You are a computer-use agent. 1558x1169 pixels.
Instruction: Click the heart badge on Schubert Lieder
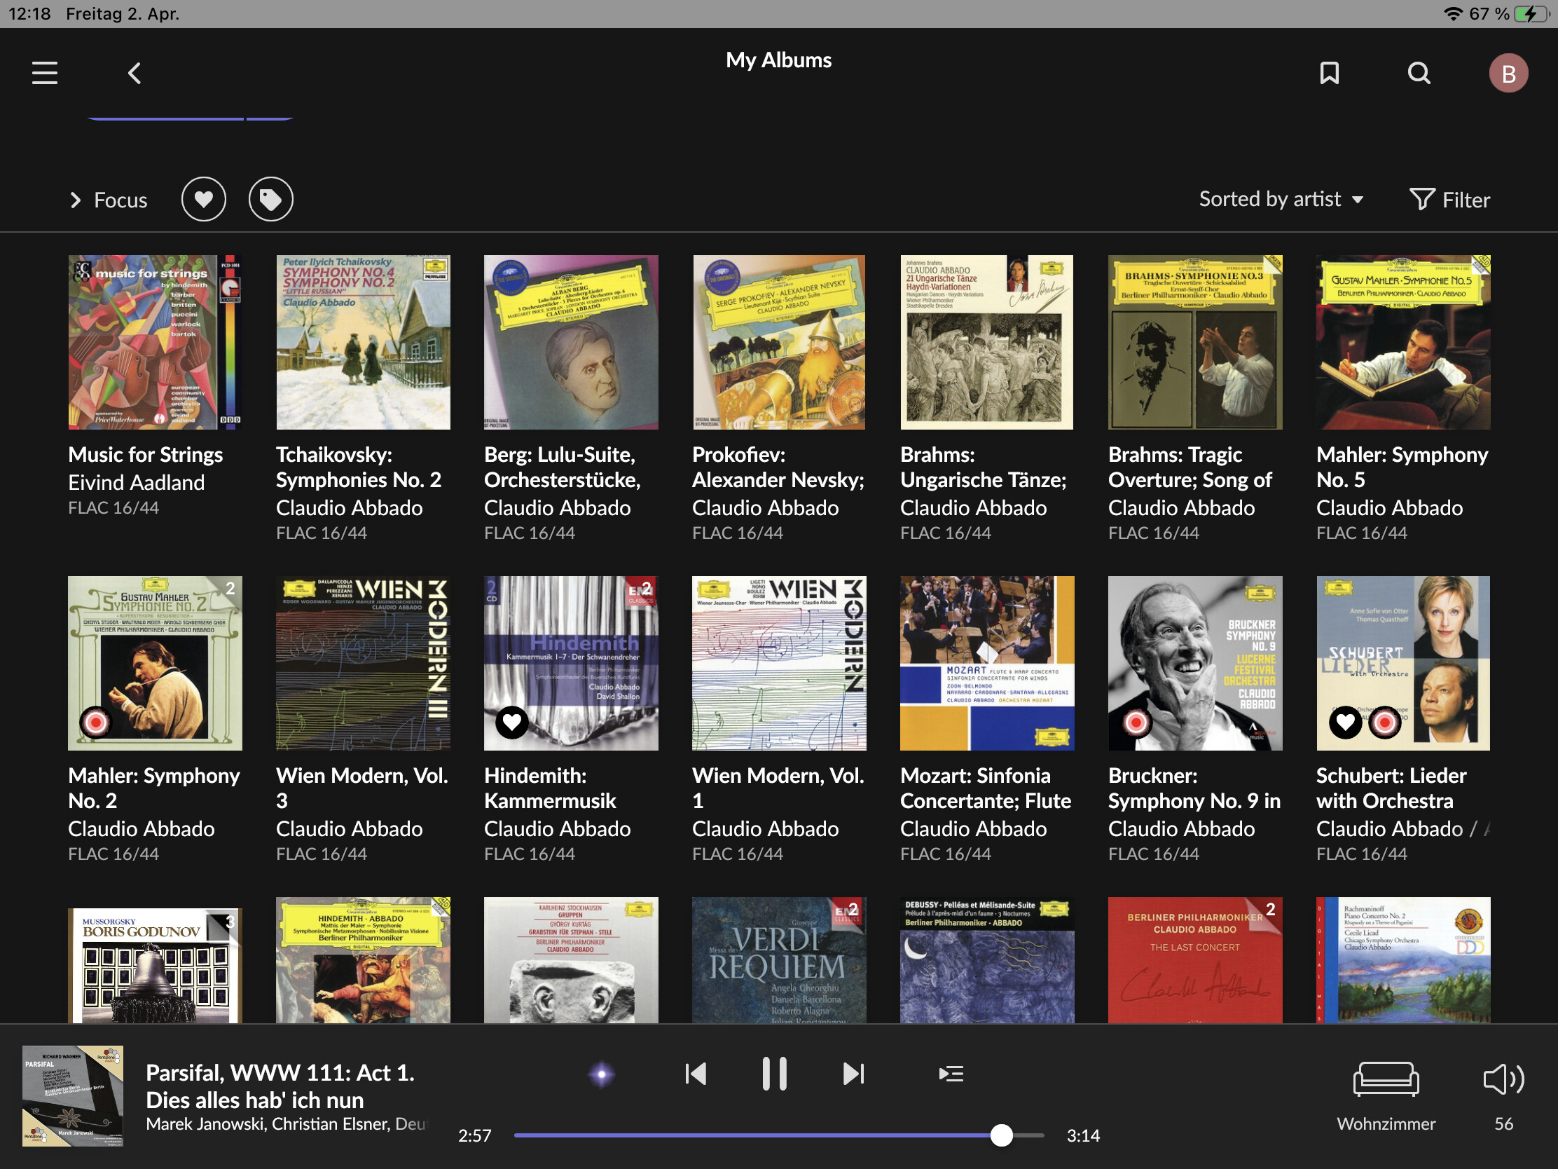tap(1345, 723)
